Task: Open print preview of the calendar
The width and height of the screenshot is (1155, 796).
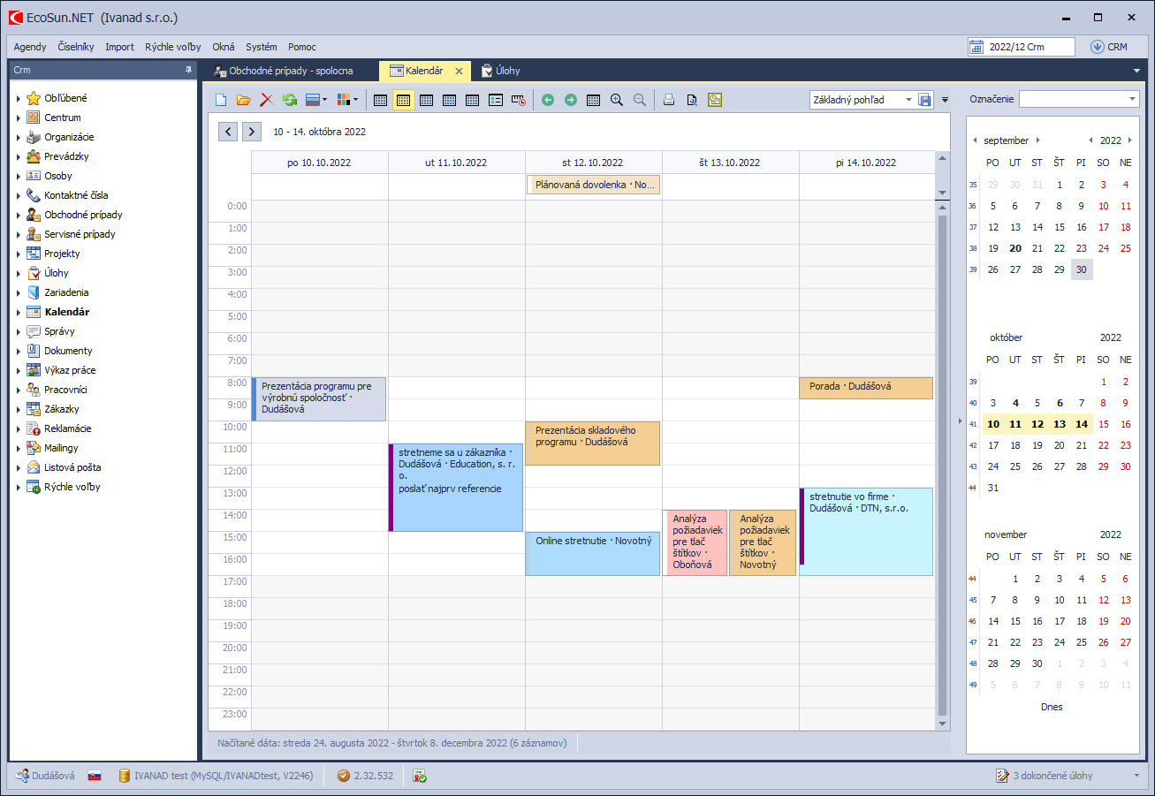Action: (x=690, y=100)
